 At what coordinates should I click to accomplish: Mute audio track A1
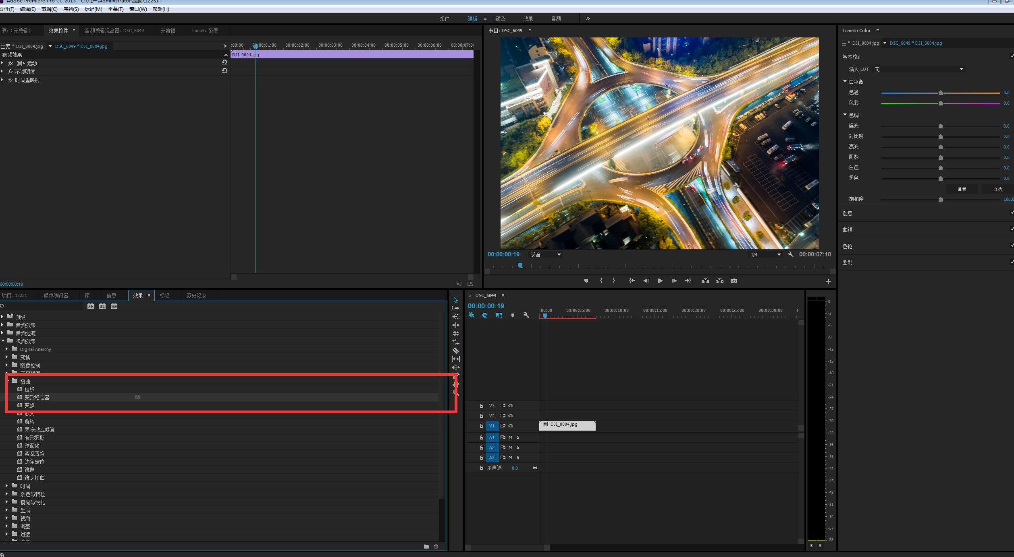[x=510, y=437]
